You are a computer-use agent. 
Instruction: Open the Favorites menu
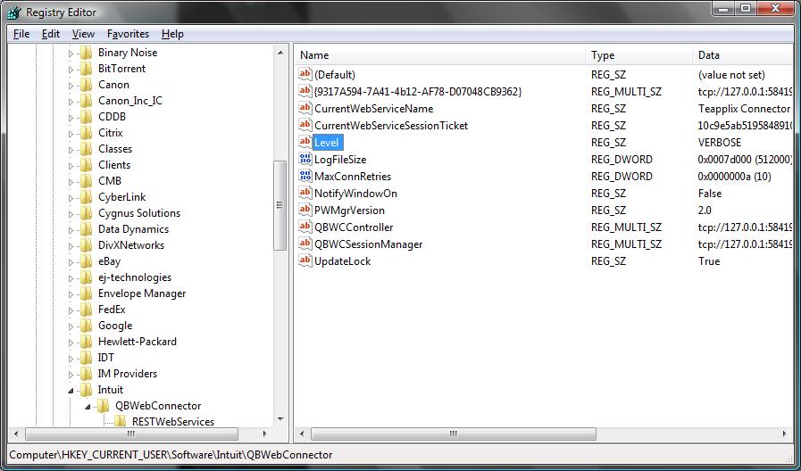129,34
